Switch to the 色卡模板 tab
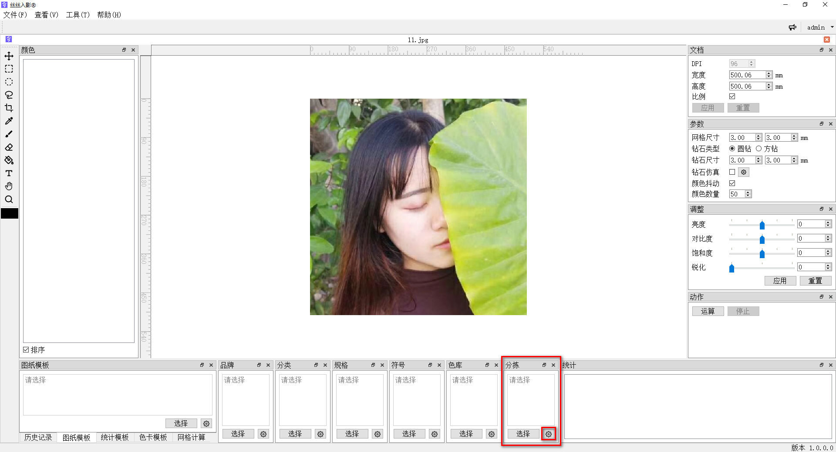The width and height of the screenshot is (836, 452). [x=153, y=437]
